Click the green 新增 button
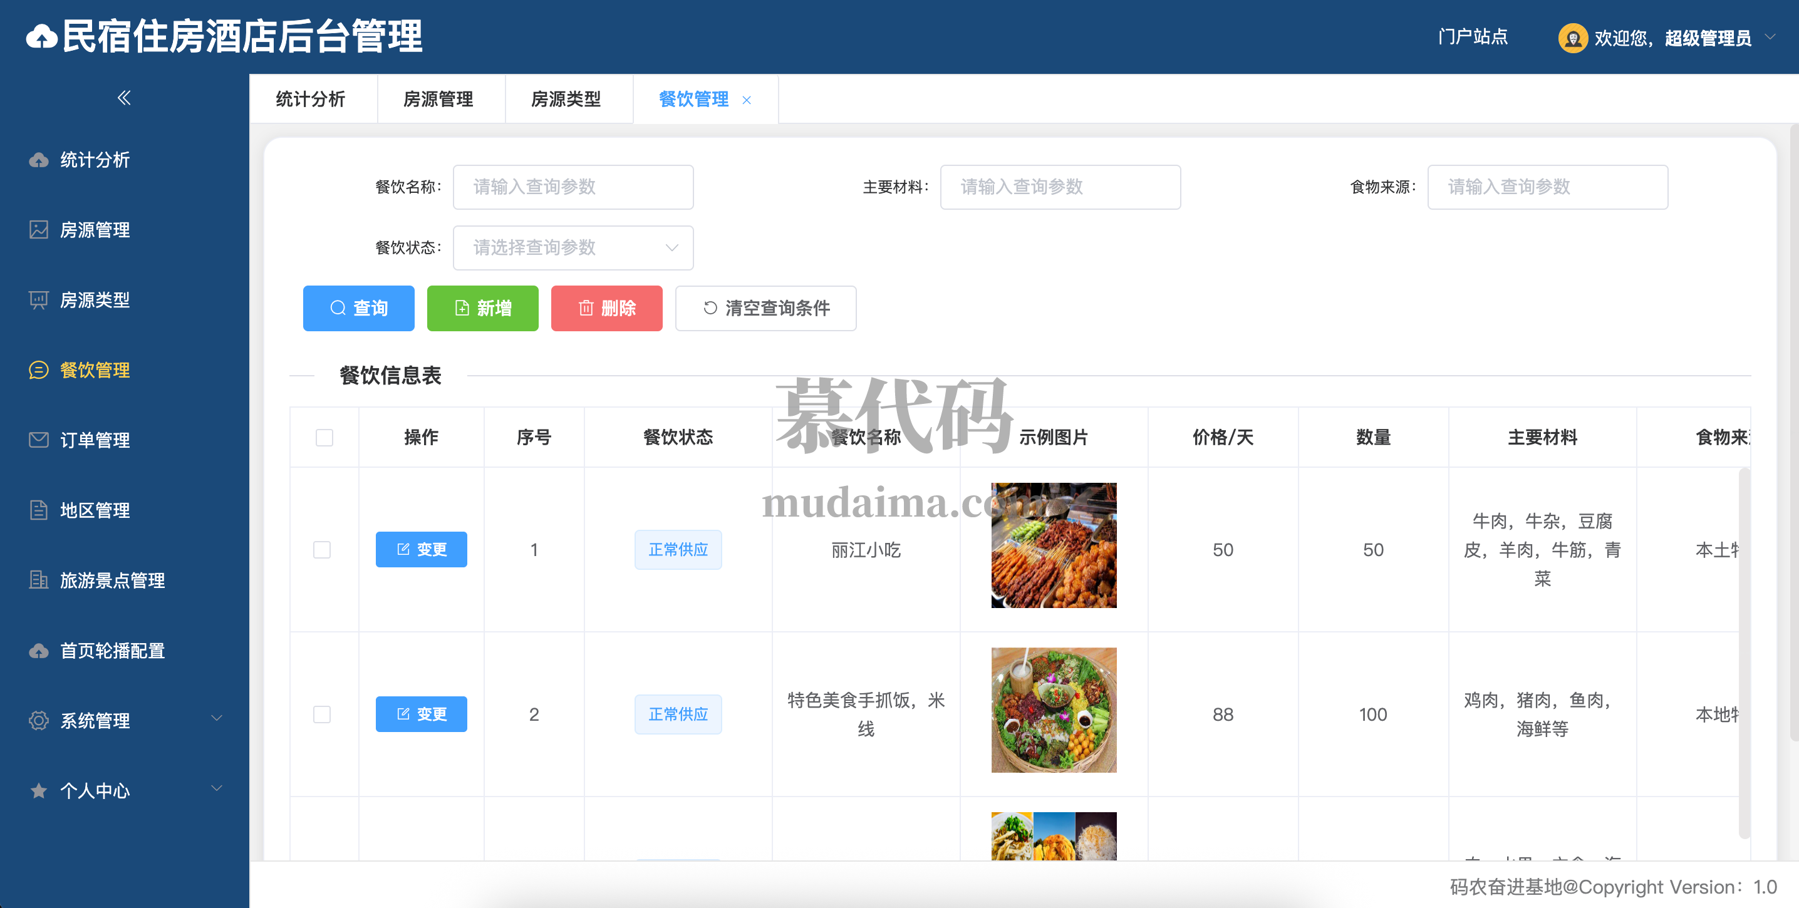 tap(482, 308)
